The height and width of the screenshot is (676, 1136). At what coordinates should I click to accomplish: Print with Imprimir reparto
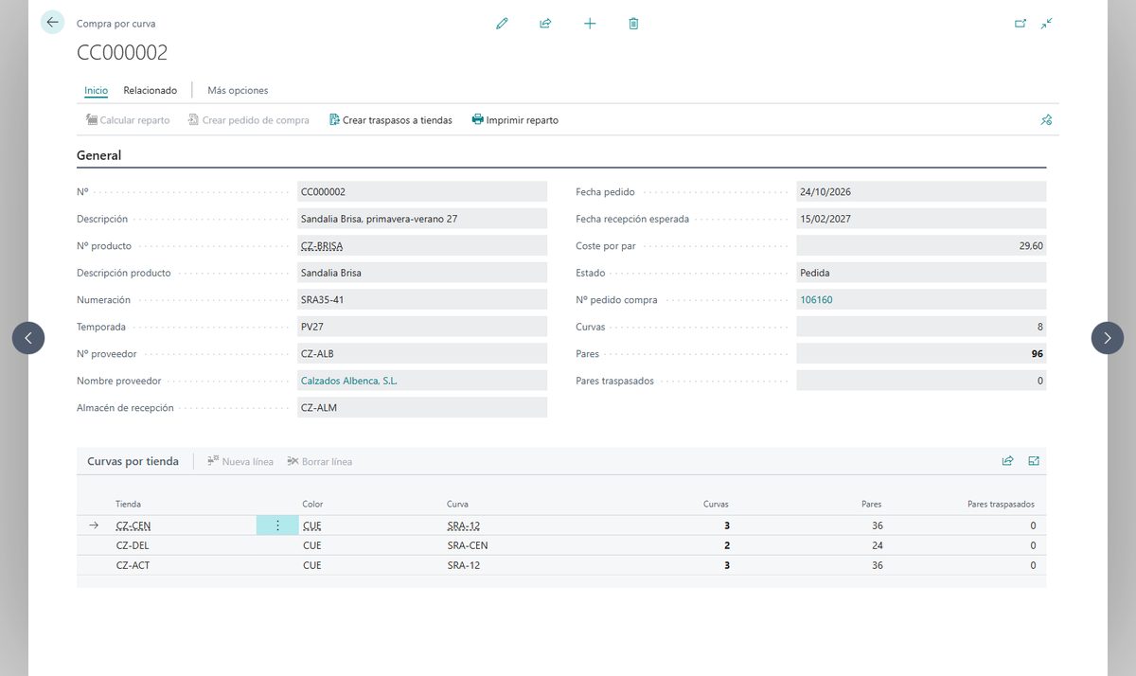click(515, 120)
